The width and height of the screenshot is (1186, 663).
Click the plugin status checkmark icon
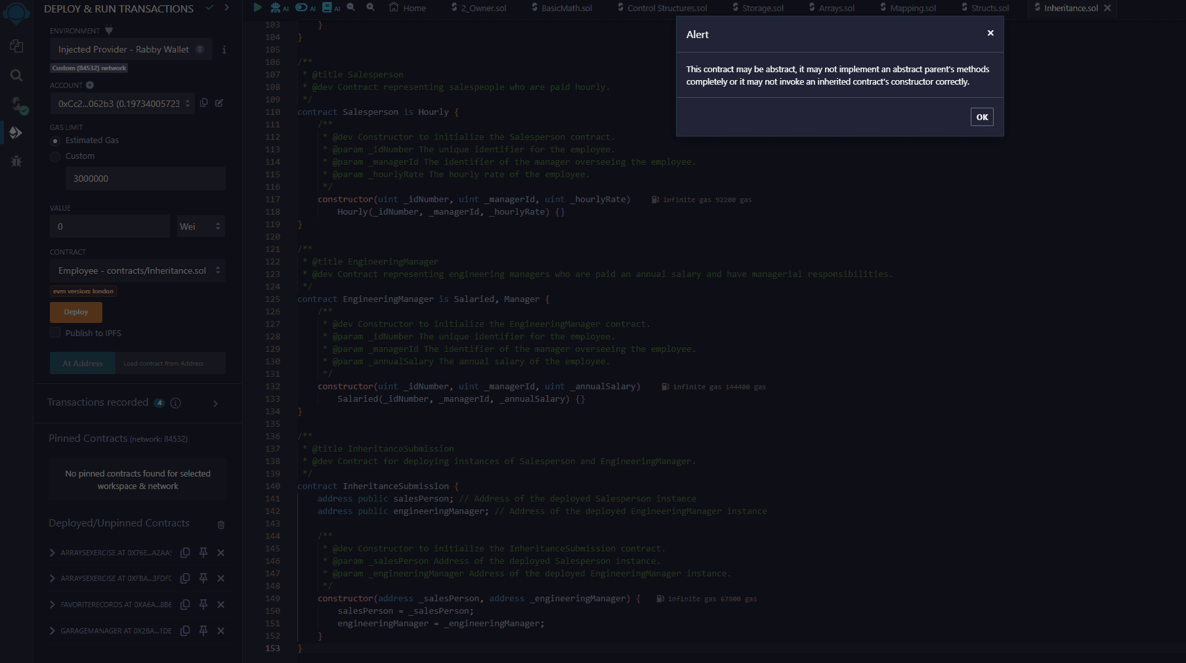[x=209, y=8]
